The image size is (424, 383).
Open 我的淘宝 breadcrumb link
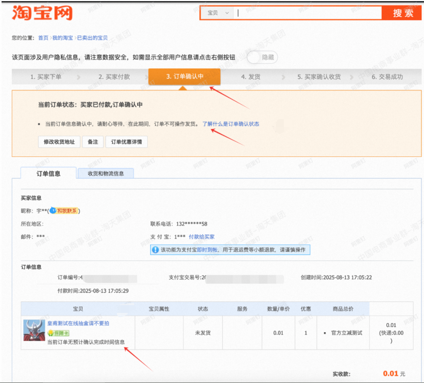62,38
